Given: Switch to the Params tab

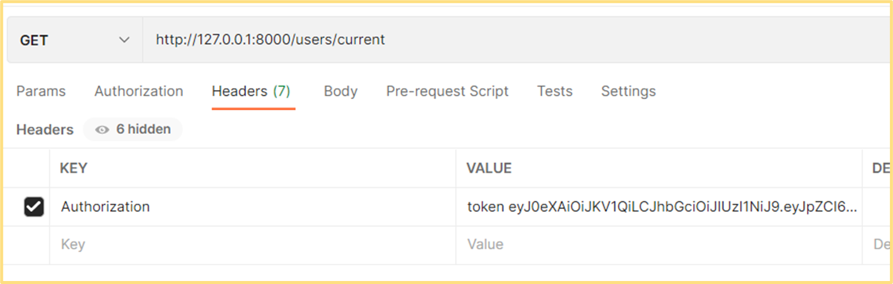Looking at the screenshot, I should (41, 91).
